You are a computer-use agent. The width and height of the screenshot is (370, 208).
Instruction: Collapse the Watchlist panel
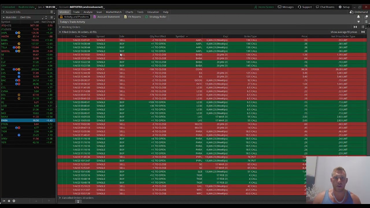tap(3, 17)
